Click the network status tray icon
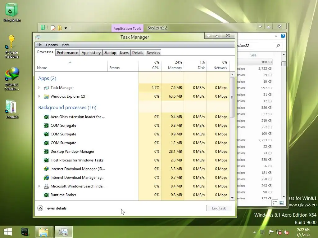The height and width of the screenshot is (238, 318). (x=279, y=232)
